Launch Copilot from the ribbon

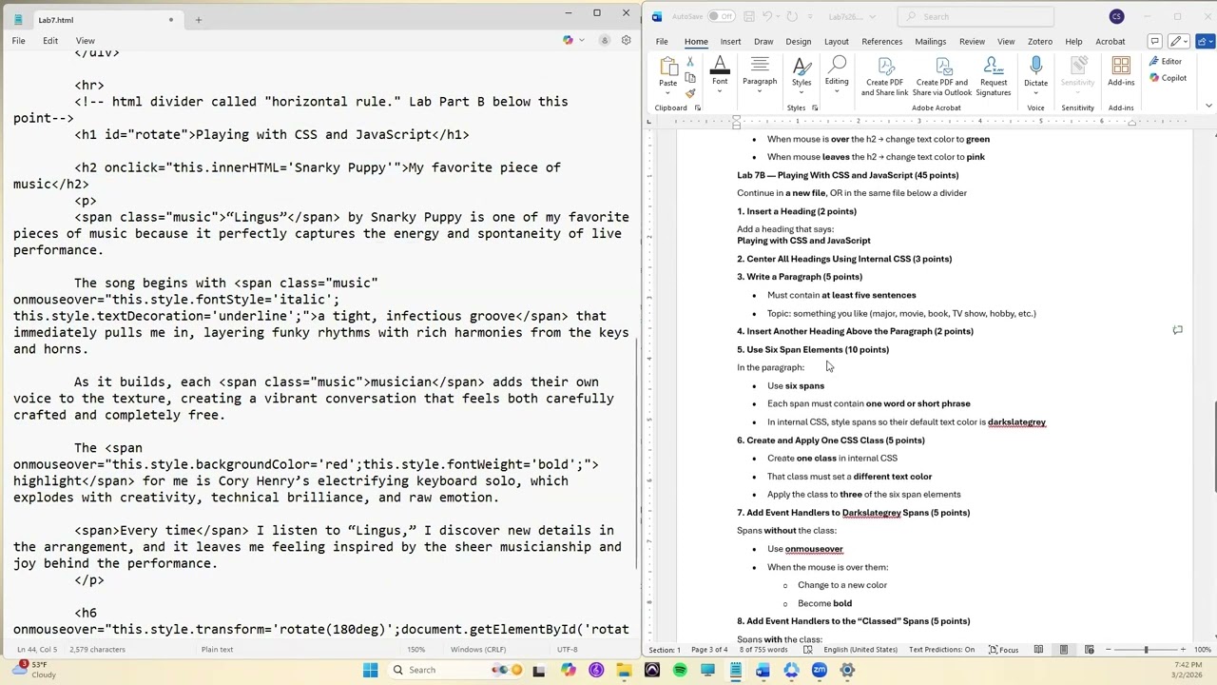(1168, 78)
